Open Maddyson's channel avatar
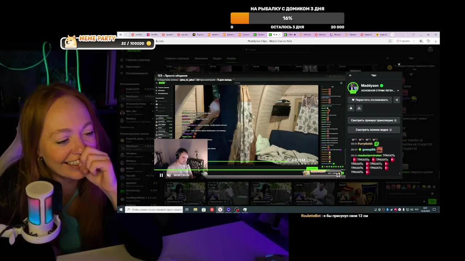465x261 pixels. tap(353, 87)
